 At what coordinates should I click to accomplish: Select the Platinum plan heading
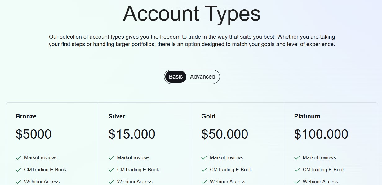[307, 116]
